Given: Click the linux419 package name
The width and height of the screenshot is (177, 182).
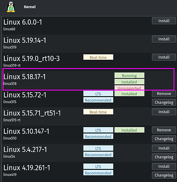Looking at the screenshot, I should click(x=10, y=175).
